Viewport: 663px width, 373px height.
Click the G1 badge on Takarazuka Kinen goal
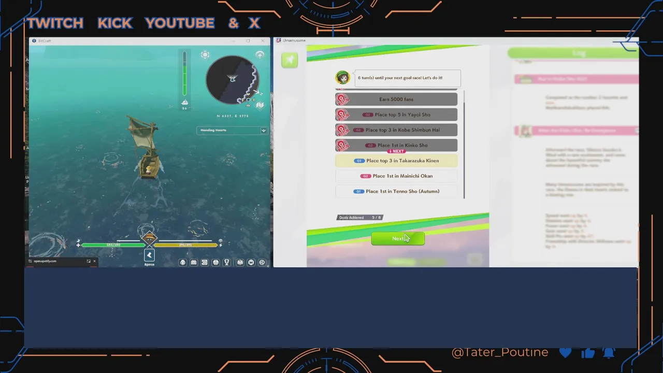(x=359, y=161)
